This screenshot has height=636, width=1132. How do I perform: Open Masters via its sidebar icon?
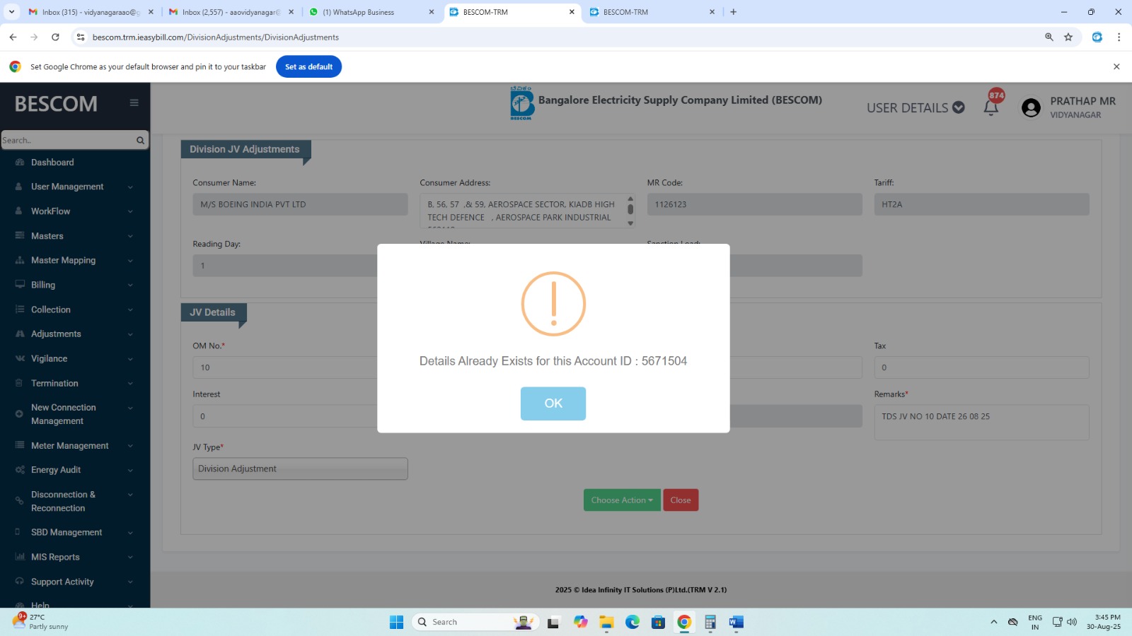pos(19,236)
